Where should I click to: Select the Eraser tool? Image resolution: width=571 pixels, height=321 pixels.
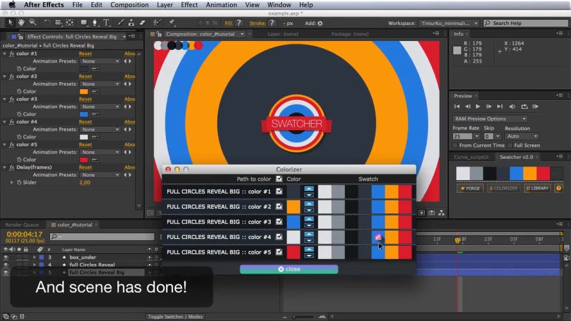pos(142,23)
